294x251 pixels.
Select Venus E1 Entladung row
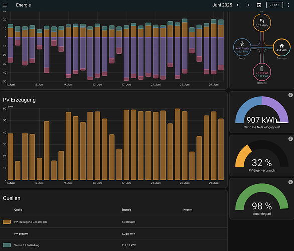[113, 245]
